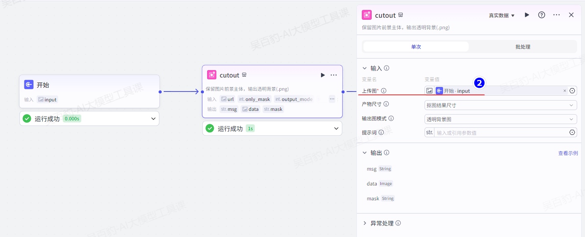Viewport: 585px width, 237px height.
Task: Click info icon next to 输出
Action: (x=387, y=153)
